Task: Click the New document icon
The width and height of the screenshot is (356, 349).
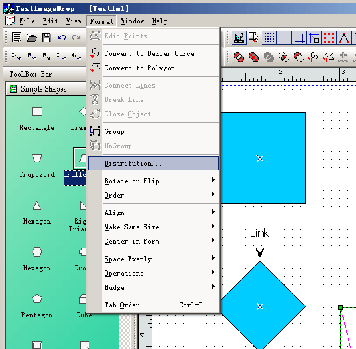Action: (17, 38)
